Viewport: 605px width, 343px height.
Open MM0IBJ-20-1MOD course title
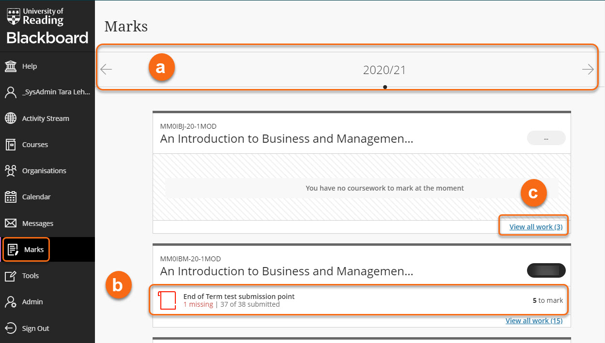[286, 139]
